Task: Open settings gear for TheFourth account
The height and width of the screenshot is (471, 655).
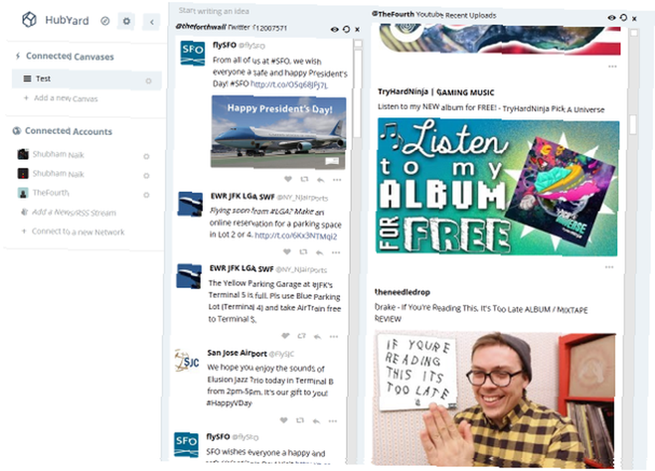Action: 146,195
